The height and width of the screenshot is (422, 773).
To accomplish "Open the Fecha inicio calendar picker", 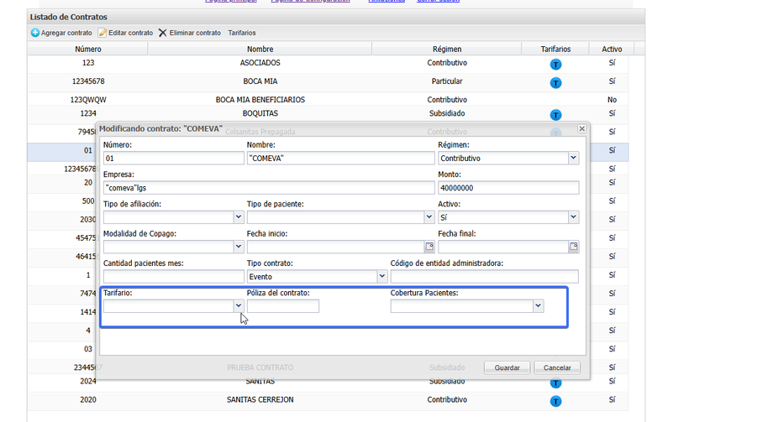I will (429, 247).
